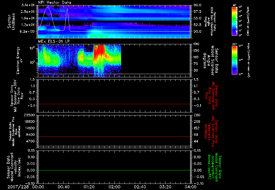
Task: Click the ESH Sun Elevation Angle axis label
Action: pyautogui.click(x=210, y=21)
